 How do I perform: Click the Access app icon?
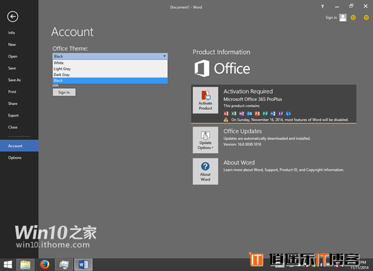[x=226, y=113]
